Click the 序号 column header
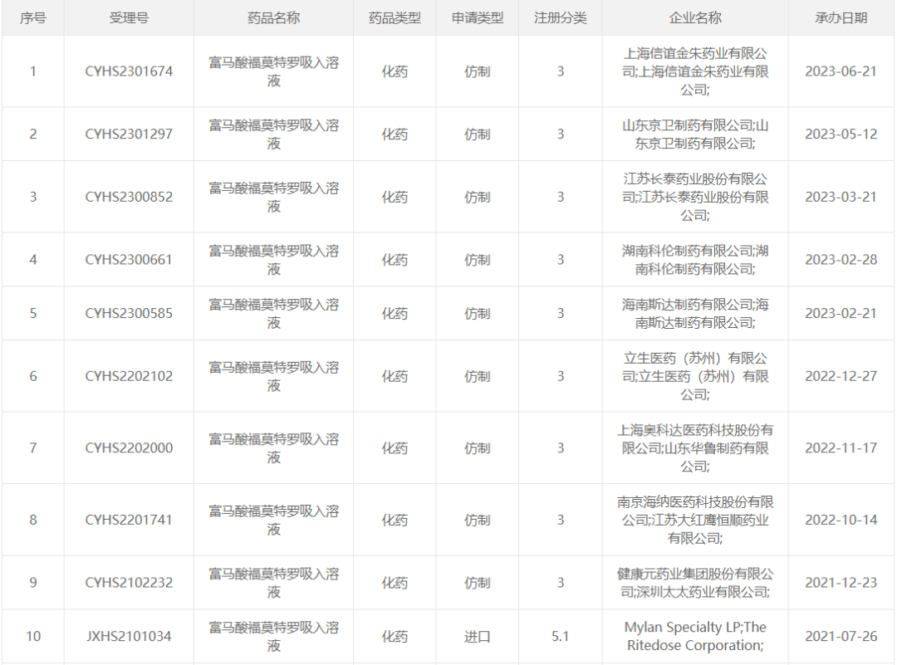897x665 pixels. (x=32, y=17)
